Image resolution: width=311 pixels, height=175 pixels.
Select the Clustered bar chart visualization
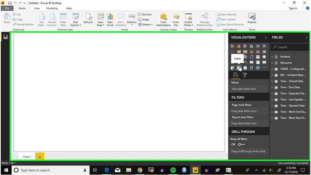click(x=245, y=46)
